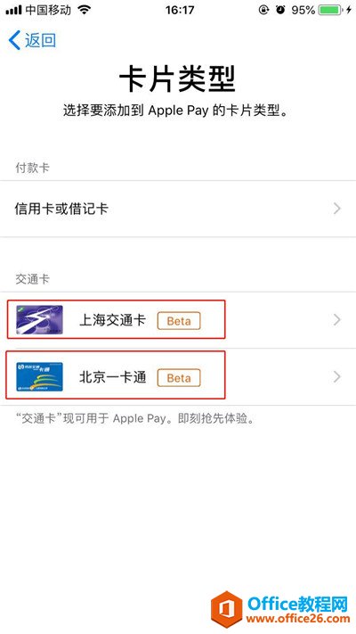Choose 北京一卡通 text label

pyautogui.click(x=112, y=377)
